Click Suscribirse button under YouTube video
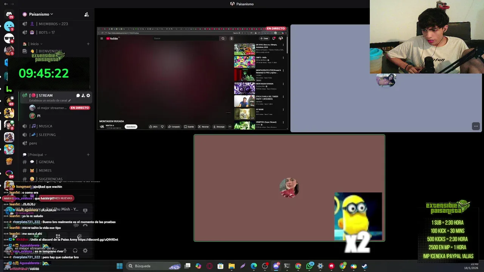 131,127
